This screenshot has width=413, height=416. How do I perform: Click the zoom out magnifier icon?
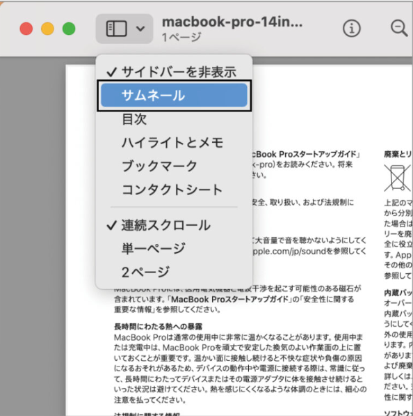(x=399, y=28)
